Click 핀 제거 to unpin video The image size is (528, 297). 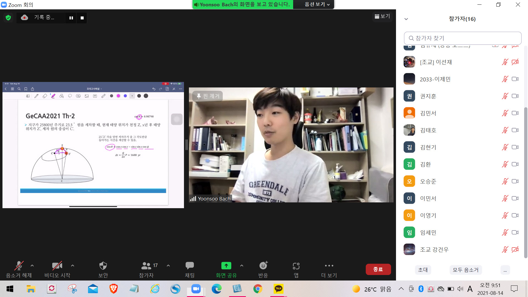click(x=208, y=96)
